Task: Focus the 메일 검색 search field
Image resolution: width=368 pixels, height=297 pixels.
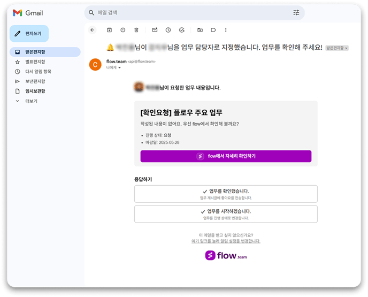Action: tap(194, 13)
